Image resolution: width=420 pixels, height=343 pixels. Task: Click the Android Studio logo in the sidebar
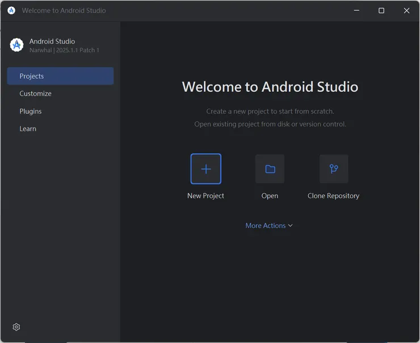[x=16, y=45]
